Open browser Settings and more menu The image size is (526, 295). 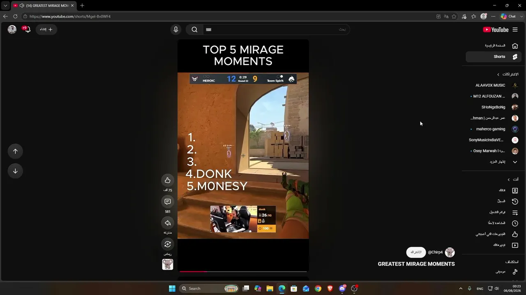(493, 16)
